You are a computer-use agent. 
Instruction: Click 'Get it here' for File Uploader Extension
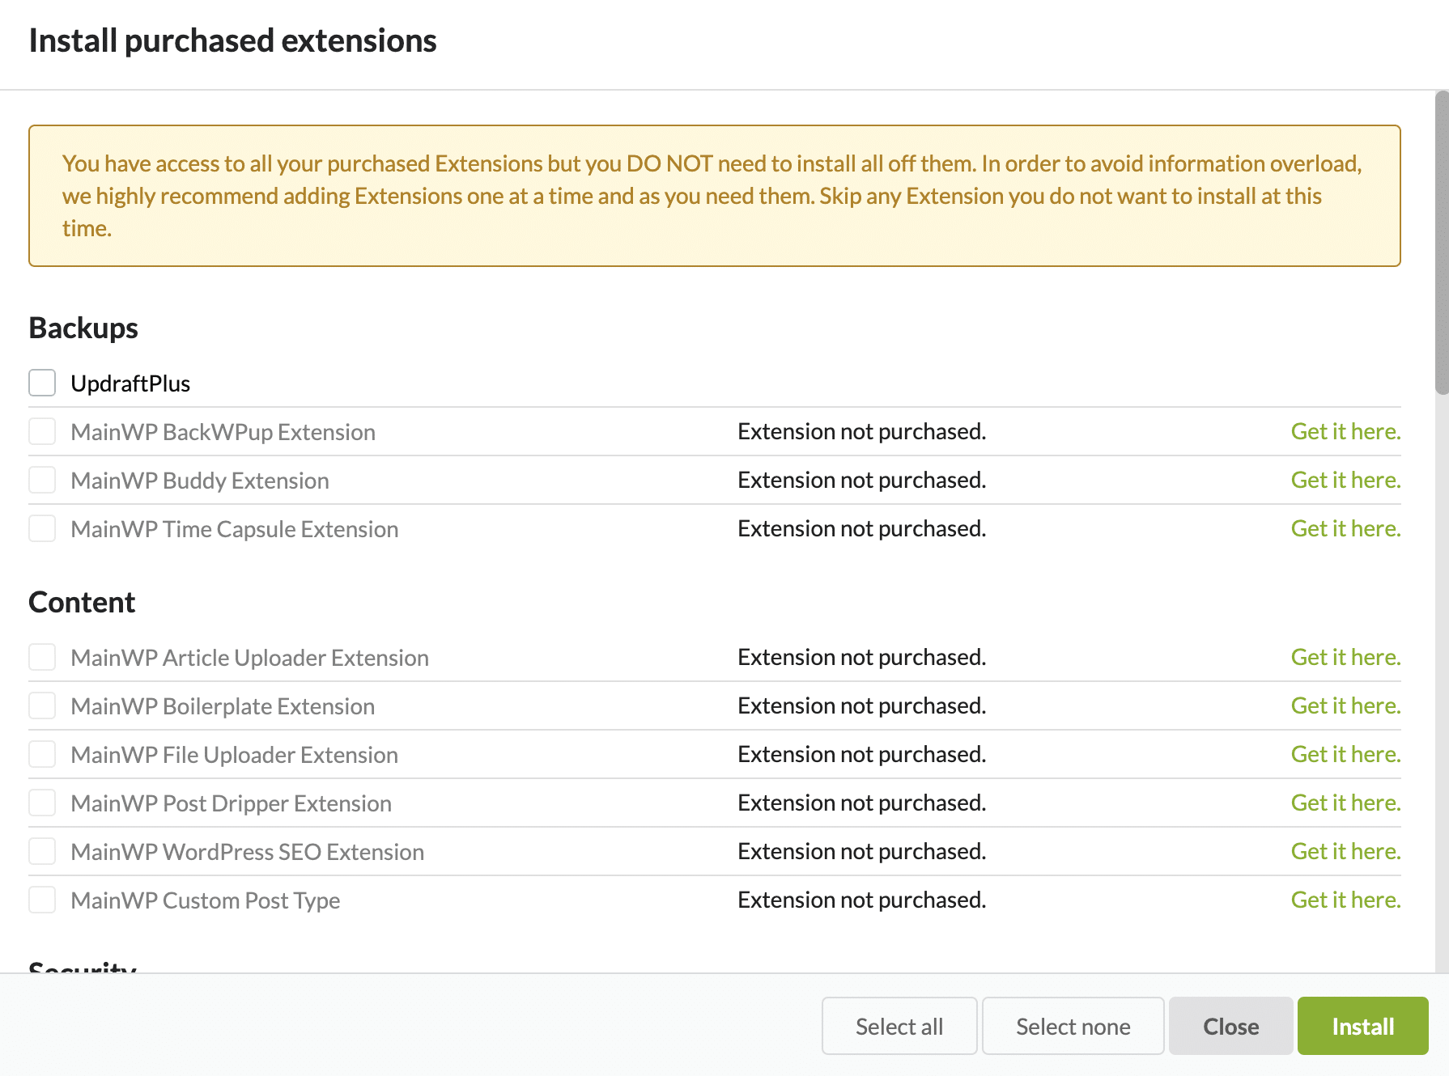[1345, 754]
